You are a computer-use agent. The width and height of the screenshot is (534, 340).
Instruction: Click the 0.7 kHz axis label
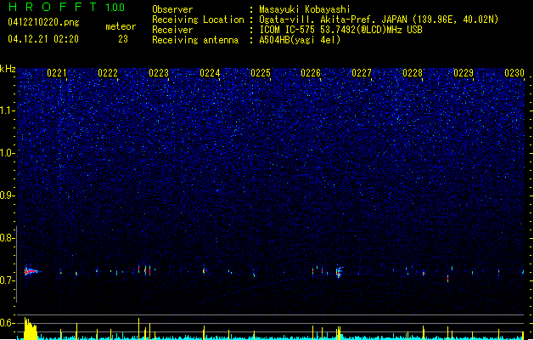[x=7, y=280]
